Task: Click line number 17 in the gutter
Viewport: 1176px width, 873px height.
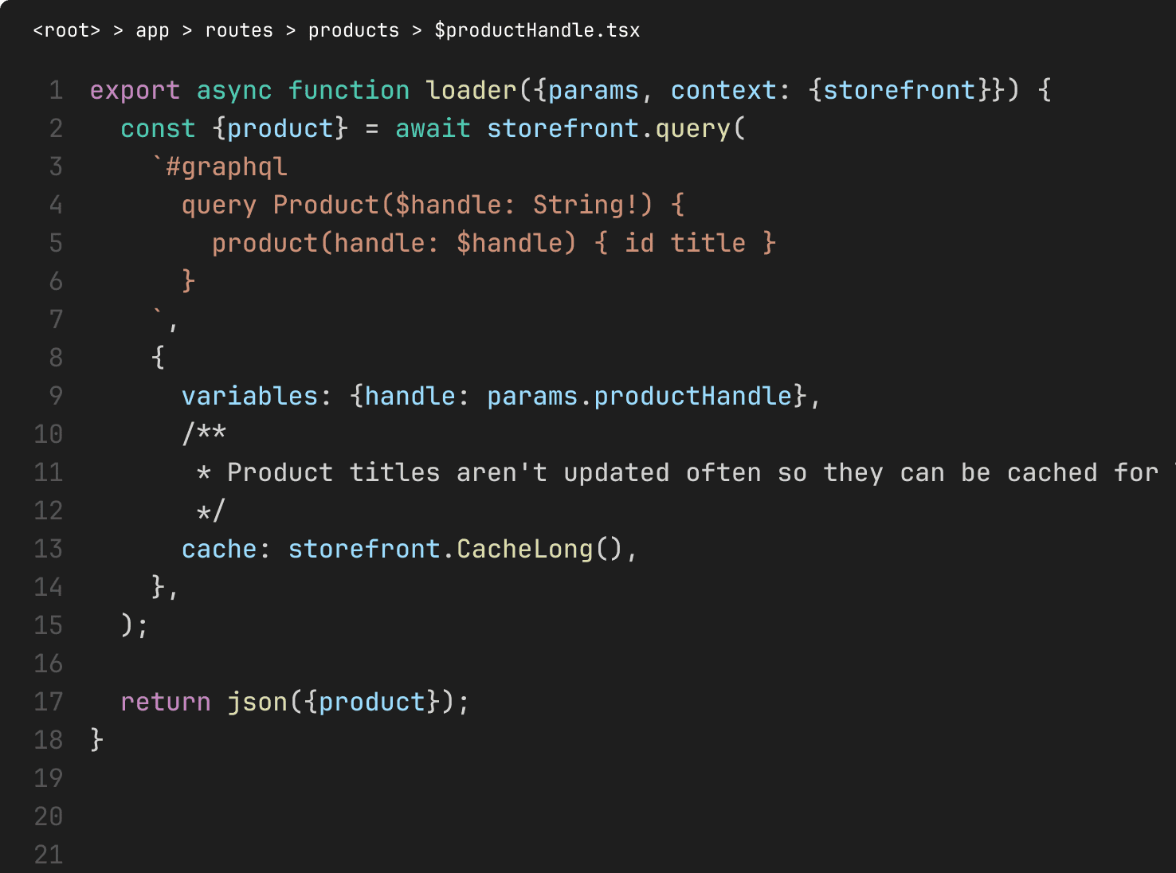Action: [48, 702]
